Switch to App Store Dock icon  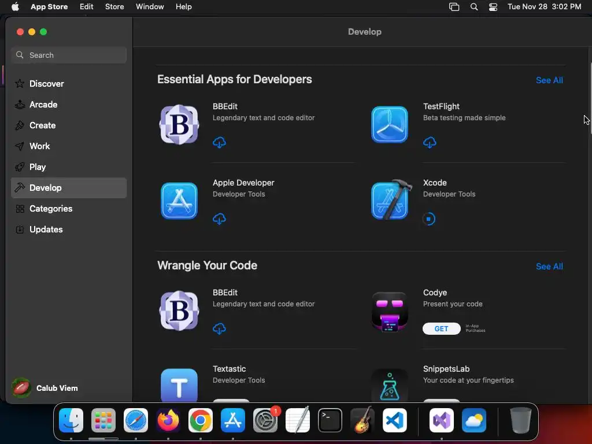(233, 420)
